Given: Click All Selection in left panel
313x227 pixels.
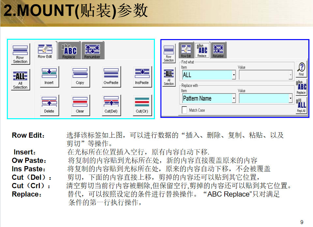Looking at the screenshot, I should pyautogui.click(x=20, y=79).
